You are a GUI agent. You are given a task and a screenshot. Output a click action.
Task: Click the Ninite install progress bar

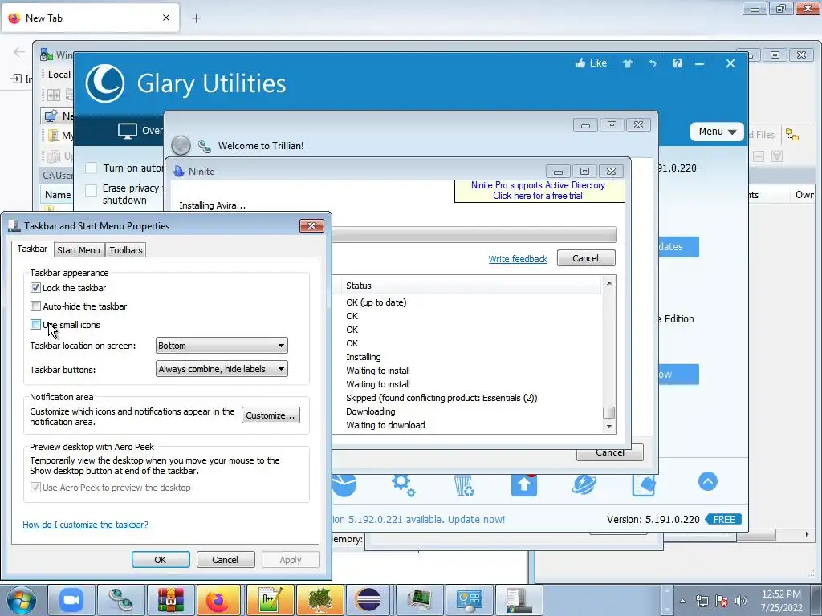pyautogui.click(x=474, y=234)
